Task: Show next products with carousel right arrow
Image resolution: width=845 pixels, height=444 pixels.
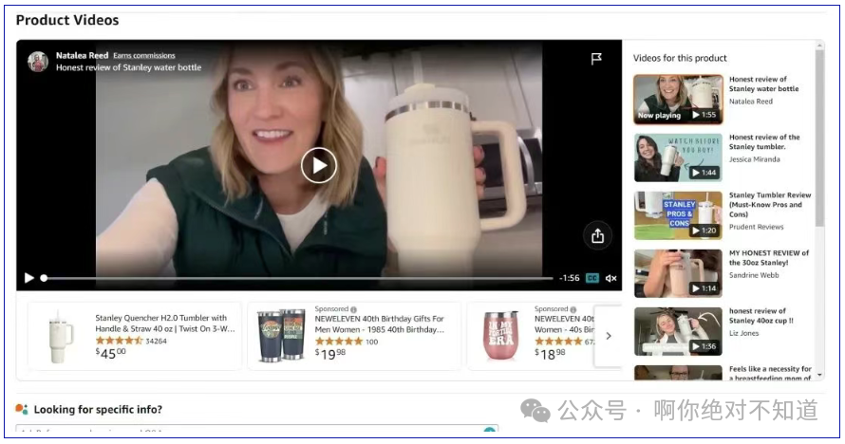Action: coord(609,335)
